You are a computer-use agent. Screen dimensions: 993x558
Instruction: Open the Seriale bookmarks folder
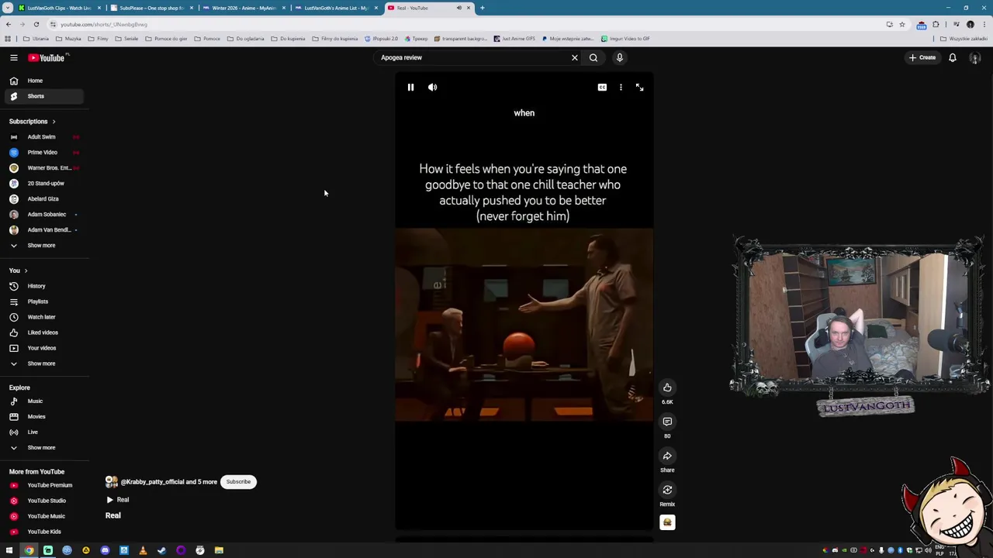point(126,39)
